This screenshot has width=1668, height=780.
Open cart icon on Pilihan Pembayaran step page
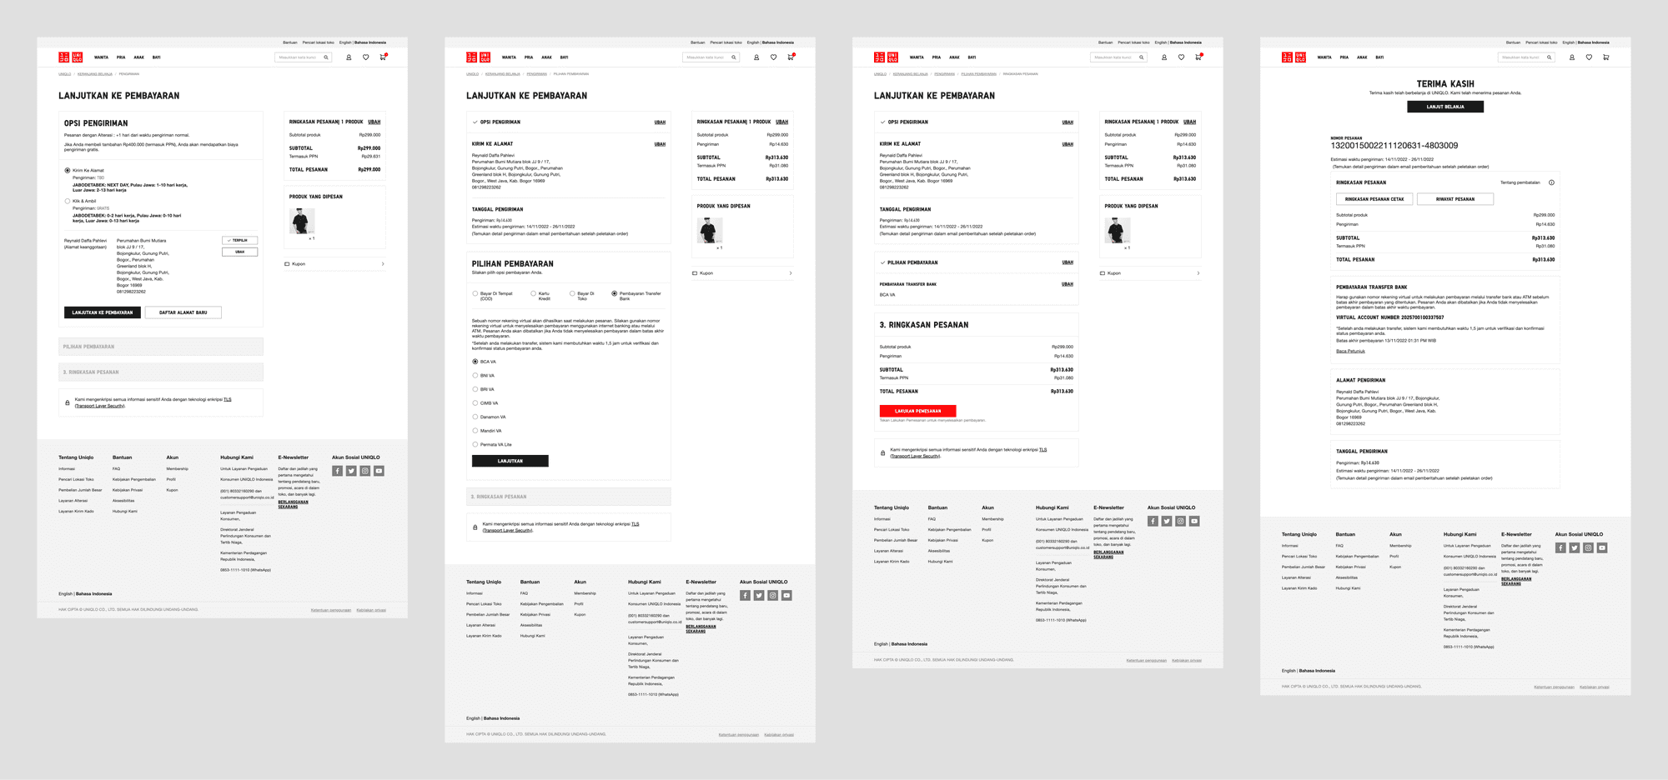[791, 57]
